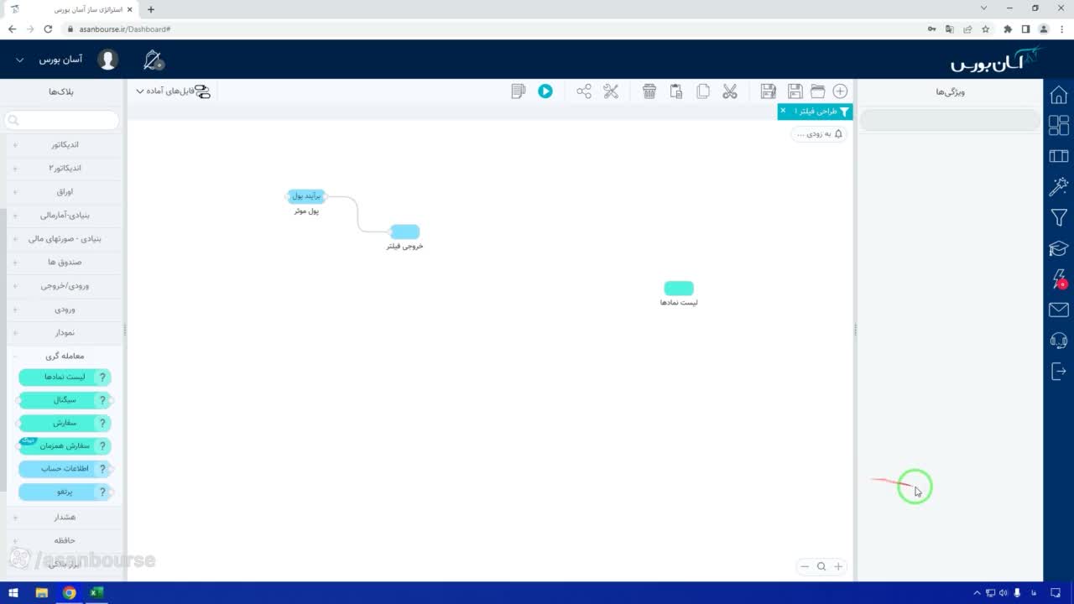Click the home icon in right sidebar
The width and height of the screenshot is (1074, 604).
1059,95
